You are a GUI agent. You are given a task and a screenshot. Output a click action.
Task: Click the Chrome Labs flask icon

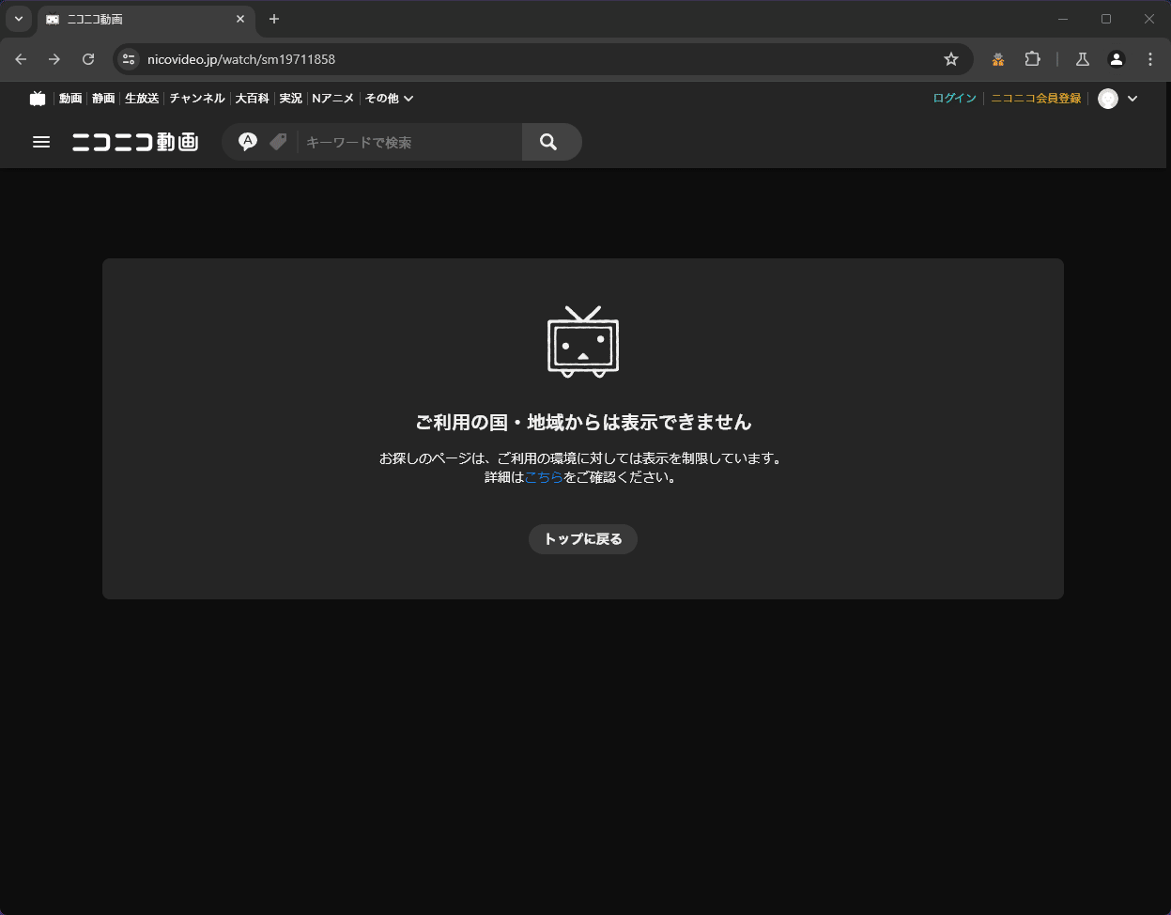pos(1082,59)
